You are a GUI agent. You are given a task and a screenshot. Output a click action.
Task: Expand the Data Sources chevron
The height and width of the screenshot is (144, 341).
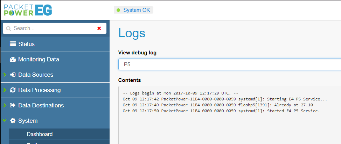pos(5,75)
